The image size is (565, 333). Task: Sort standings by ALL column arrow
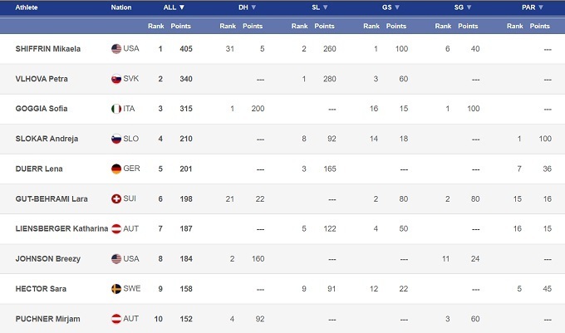(182, 7)
